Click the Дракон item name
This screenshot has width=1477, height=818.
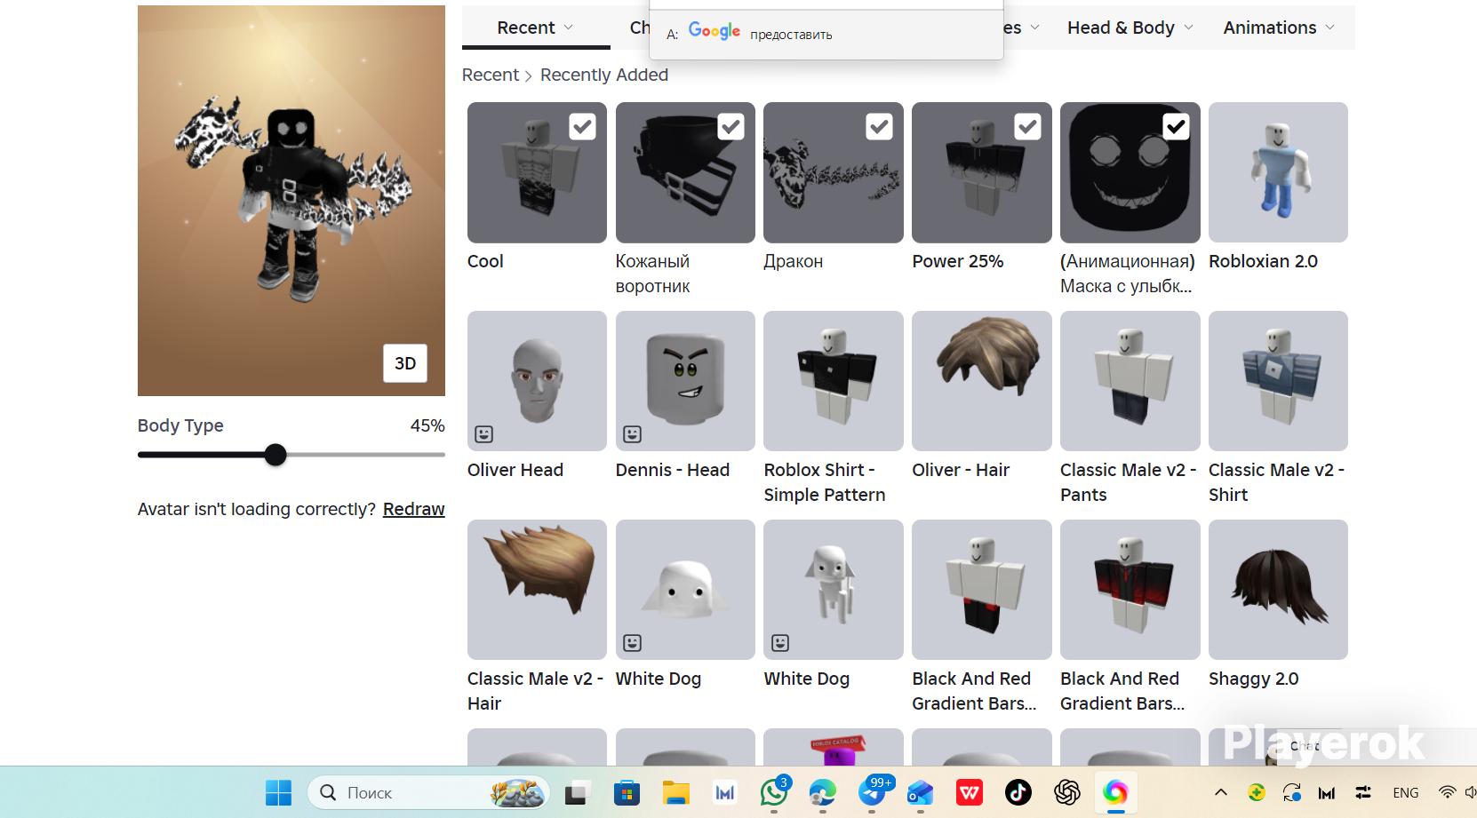pos(794,261)
